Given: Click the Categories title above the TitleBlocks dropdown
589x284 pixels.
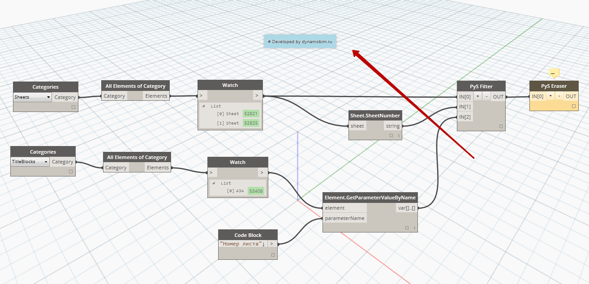Looking at the screenshot, I should (x=43, y=152).
